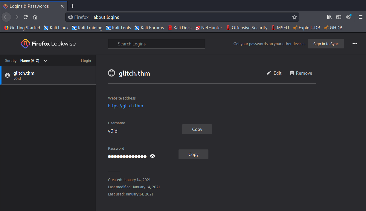Viewport: 366px width, 211px height.
Task: Click the forward navigation arrow
Action: [x=16, y=17]
